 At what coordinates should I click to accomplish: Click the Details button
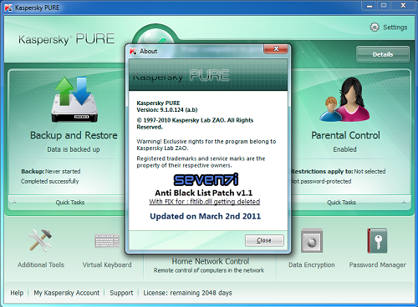(383, 54)
